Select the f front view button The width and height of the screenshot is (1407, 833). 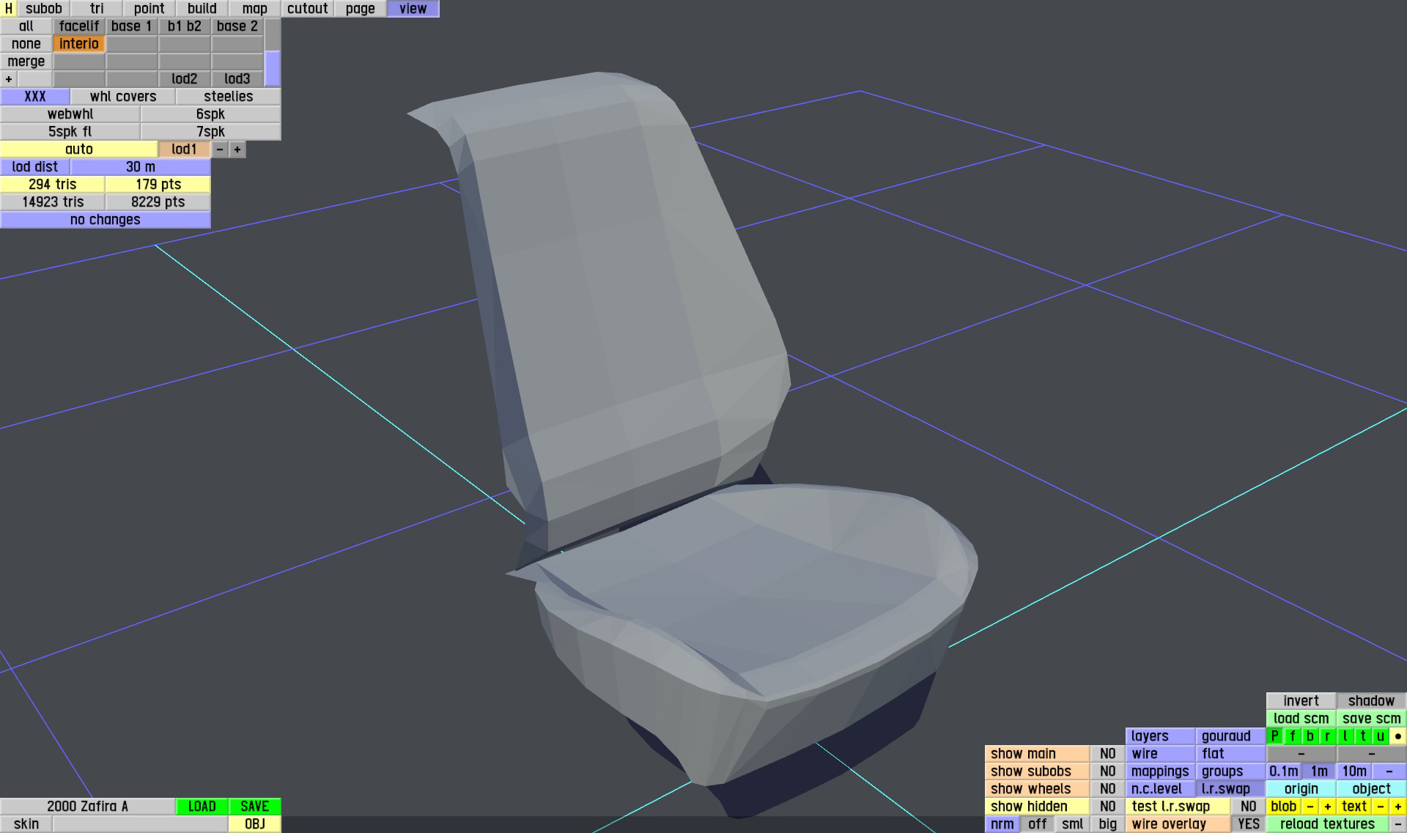pyautogui.click(x=1293, y=736)
